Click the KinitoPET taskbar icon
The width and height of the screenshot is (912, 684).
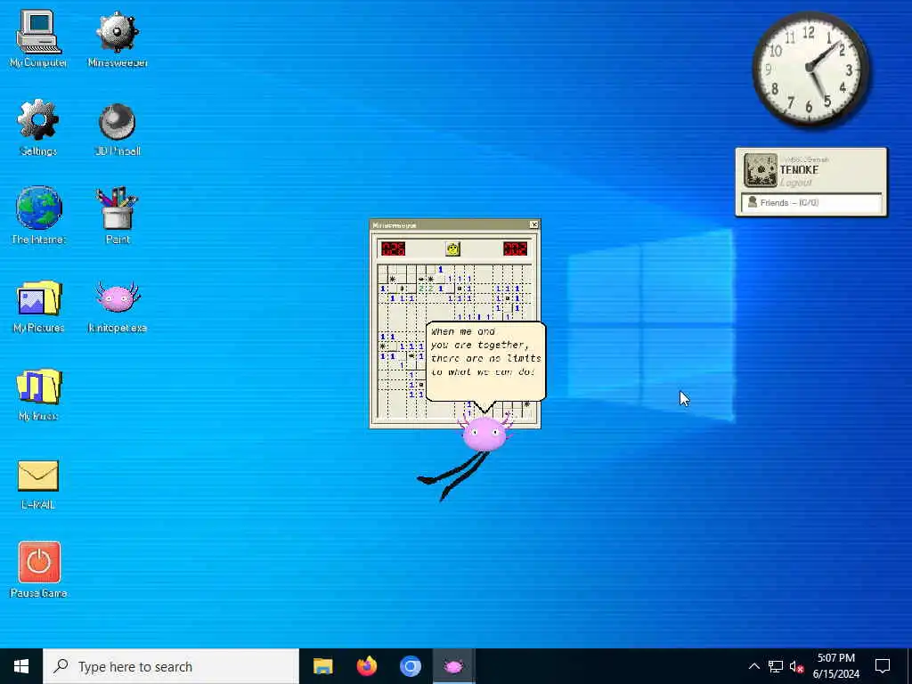click(x=453, y=666)
